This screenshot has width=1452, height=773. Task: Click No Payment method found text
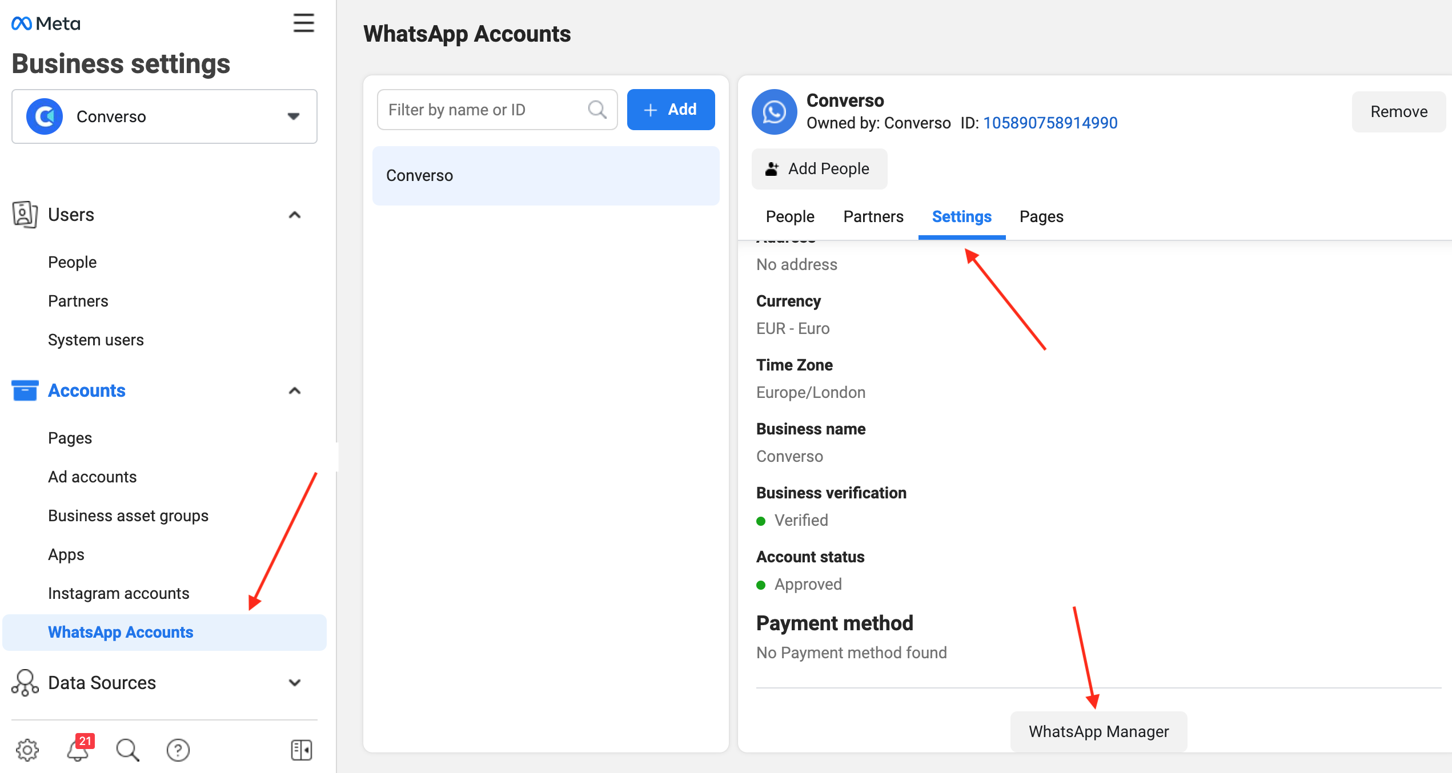pos(851,653)
